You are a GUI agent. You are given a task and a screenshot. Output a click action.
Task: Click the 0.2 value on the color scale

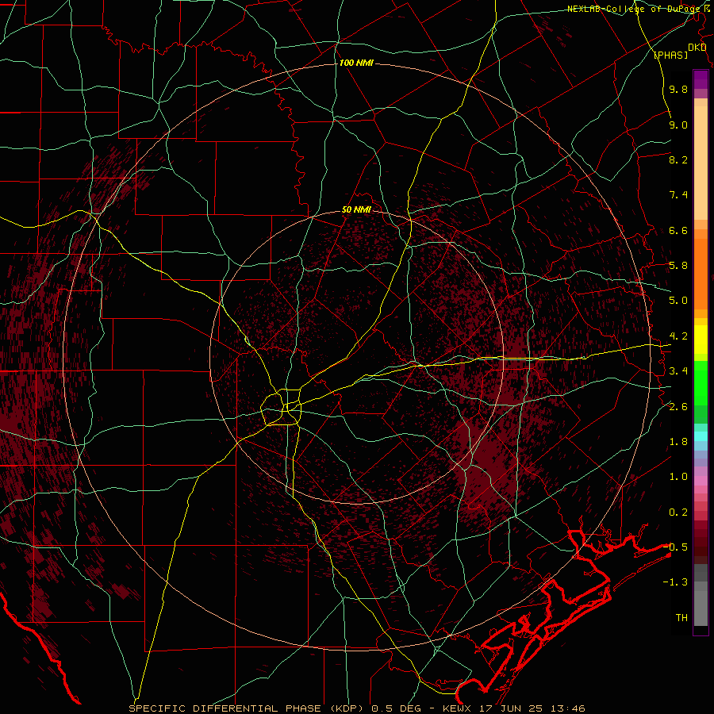click(678, 512)
